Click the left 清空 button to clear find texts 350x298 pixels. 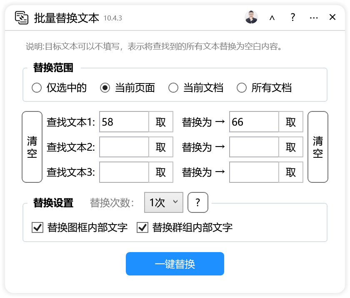(32, 147)
